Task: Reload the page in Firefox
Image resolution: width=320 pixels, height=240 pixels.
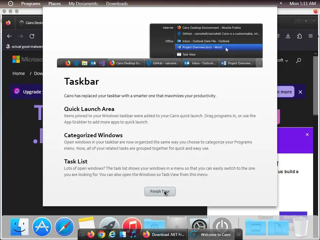Action: (x=32, y=36)
